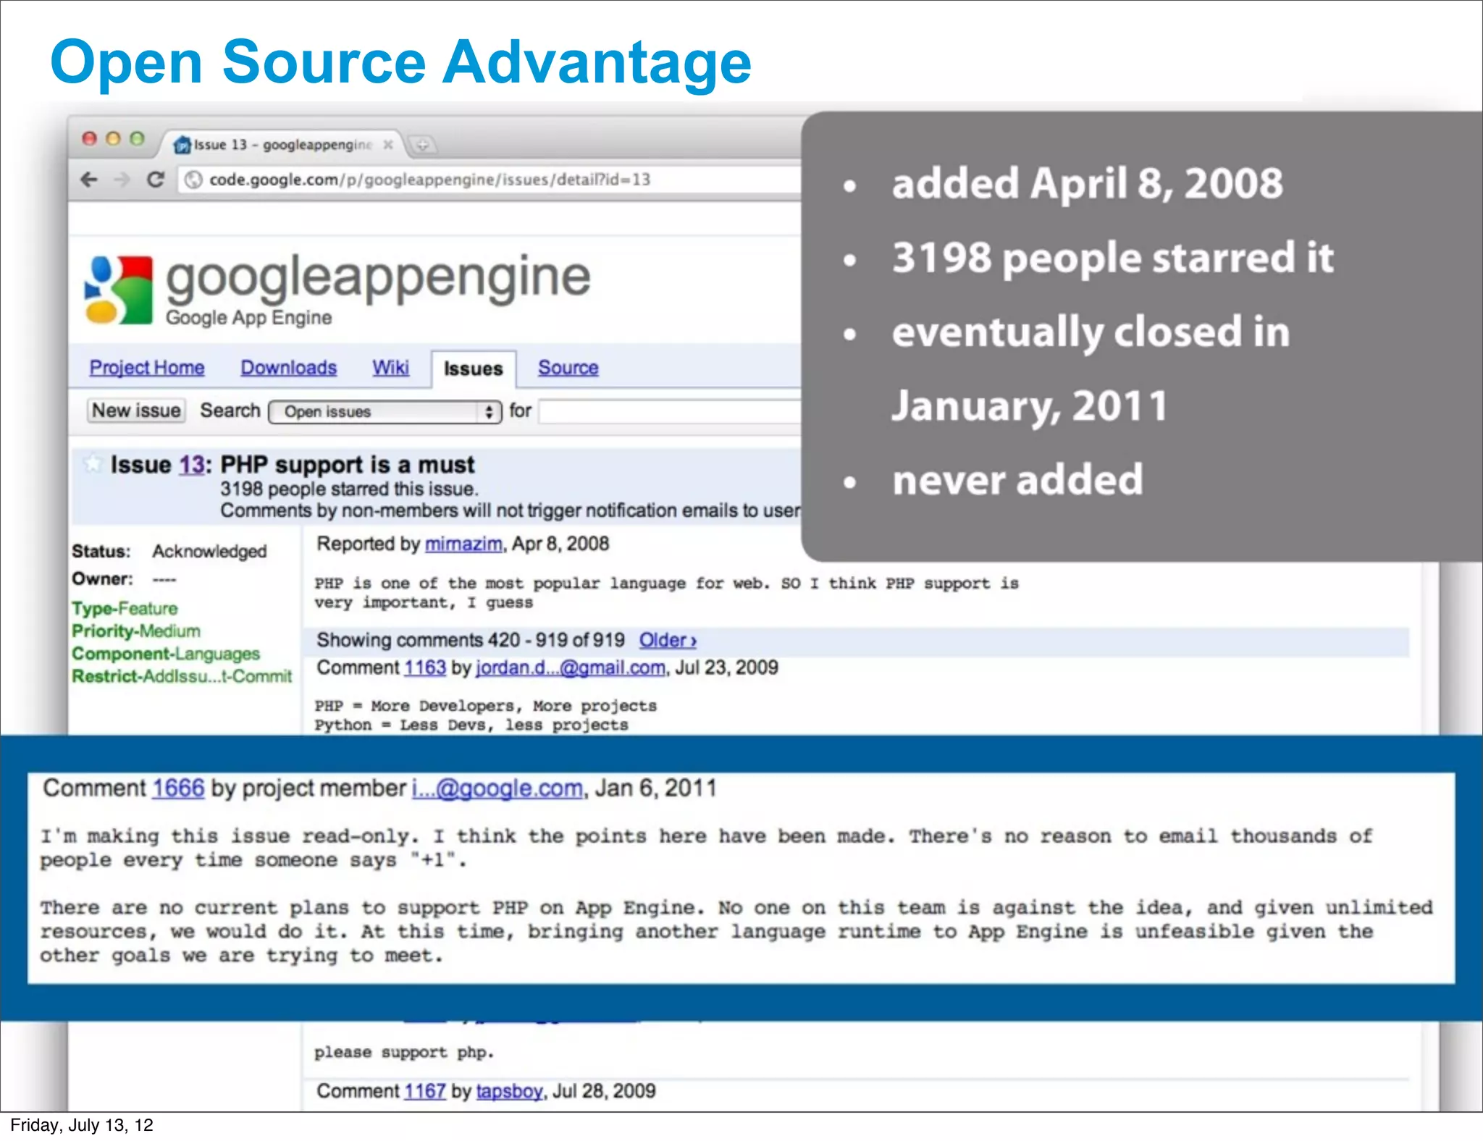The height and width of the screenshot is (1141, 1483).
Task: Click the 'Acknowledged' status value
Action: pos(209,551)
